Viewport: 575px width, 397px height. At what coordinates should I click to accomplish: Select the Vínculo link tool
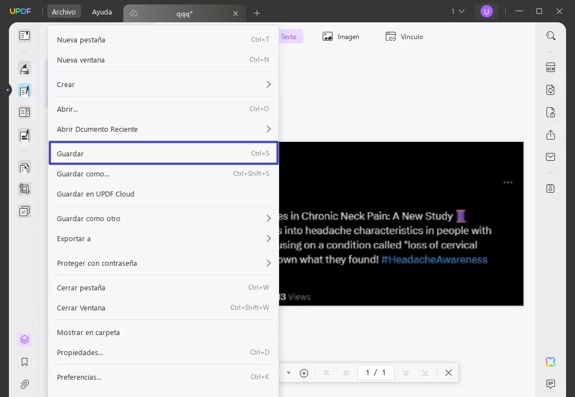(404, 37)
